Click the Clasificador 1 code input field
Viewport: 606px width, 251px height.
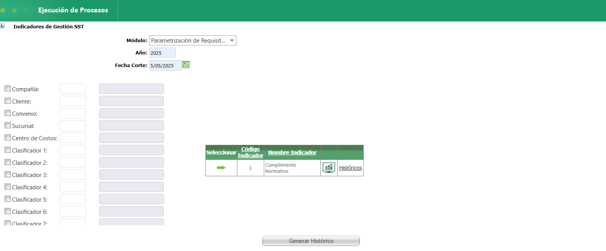coord(73,150)
